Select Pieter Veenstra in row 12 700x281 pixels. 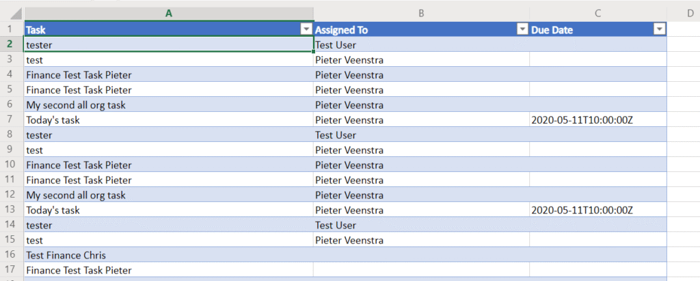pos(421,194)
